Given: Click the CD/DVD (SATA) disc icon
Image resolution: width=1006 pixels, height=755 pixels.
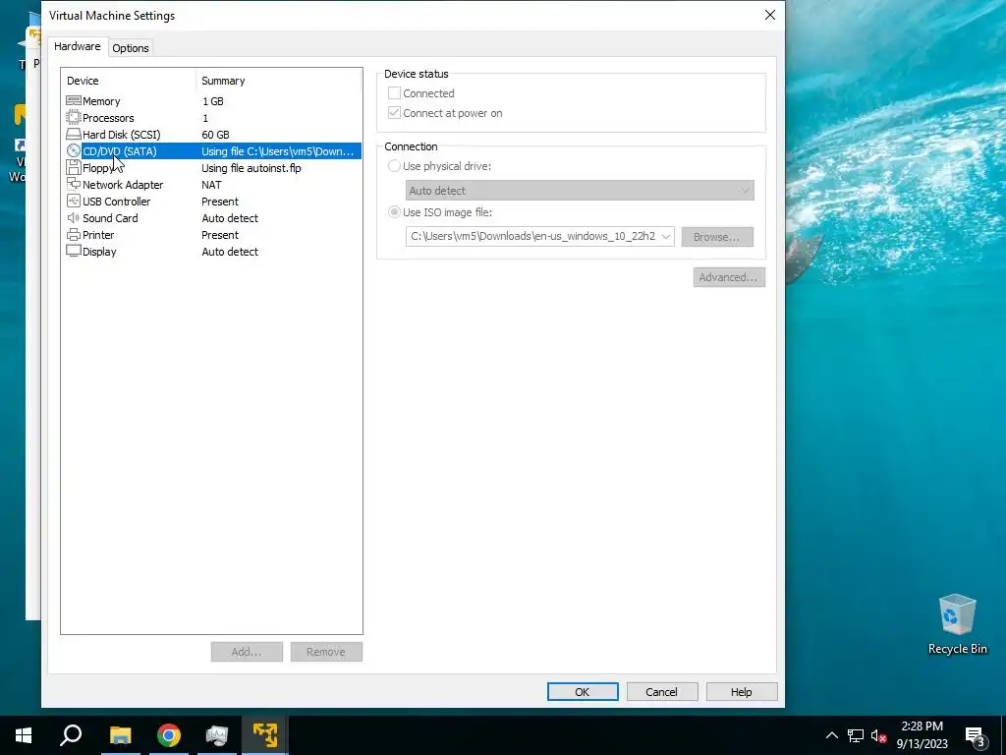Looking at the screenshot, I should tap(73, 150).
